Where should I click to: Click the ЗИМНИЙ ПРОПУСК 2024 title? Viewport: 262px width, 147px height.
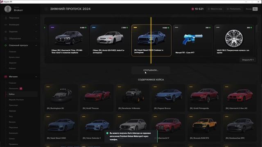click(x=70, y=9)
